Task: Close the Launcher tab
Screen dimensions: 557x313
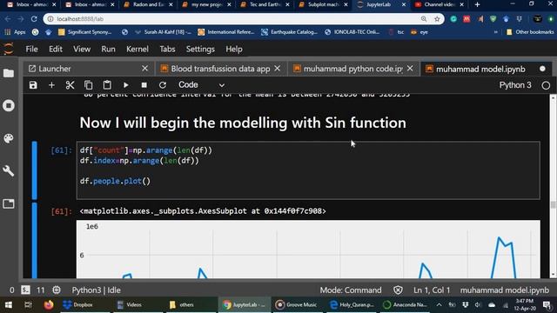Action: pyautogui.click(x=145, y=68)
